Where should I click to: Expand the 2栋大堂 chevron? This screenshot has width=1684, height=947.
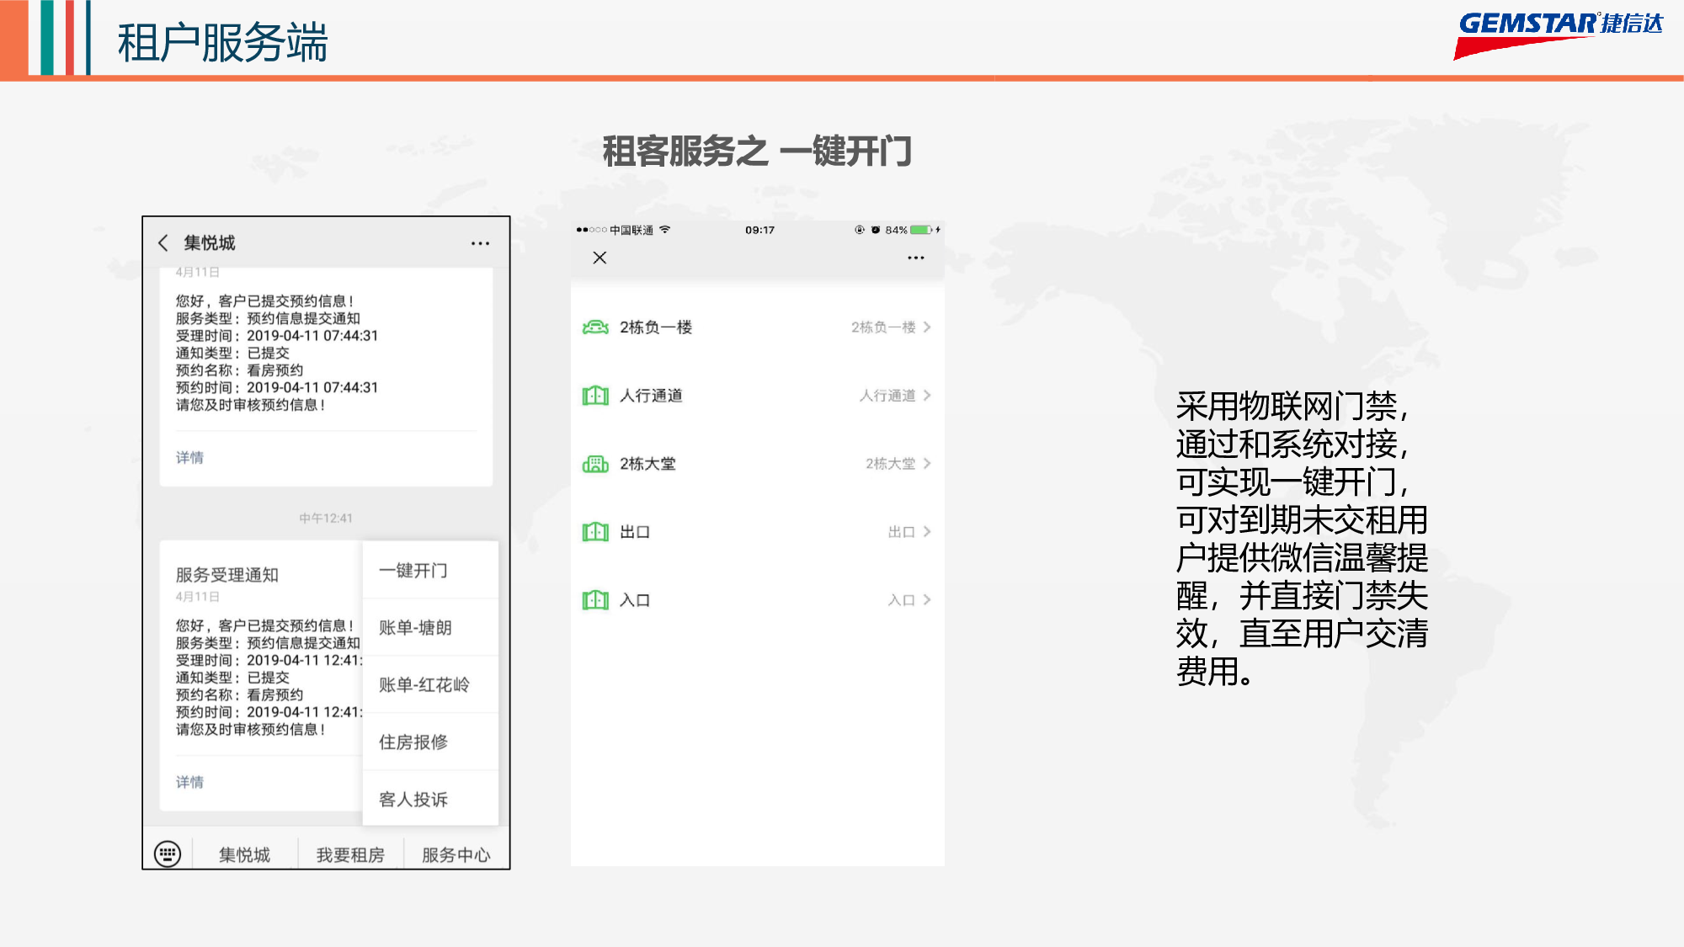pos(927,464)
